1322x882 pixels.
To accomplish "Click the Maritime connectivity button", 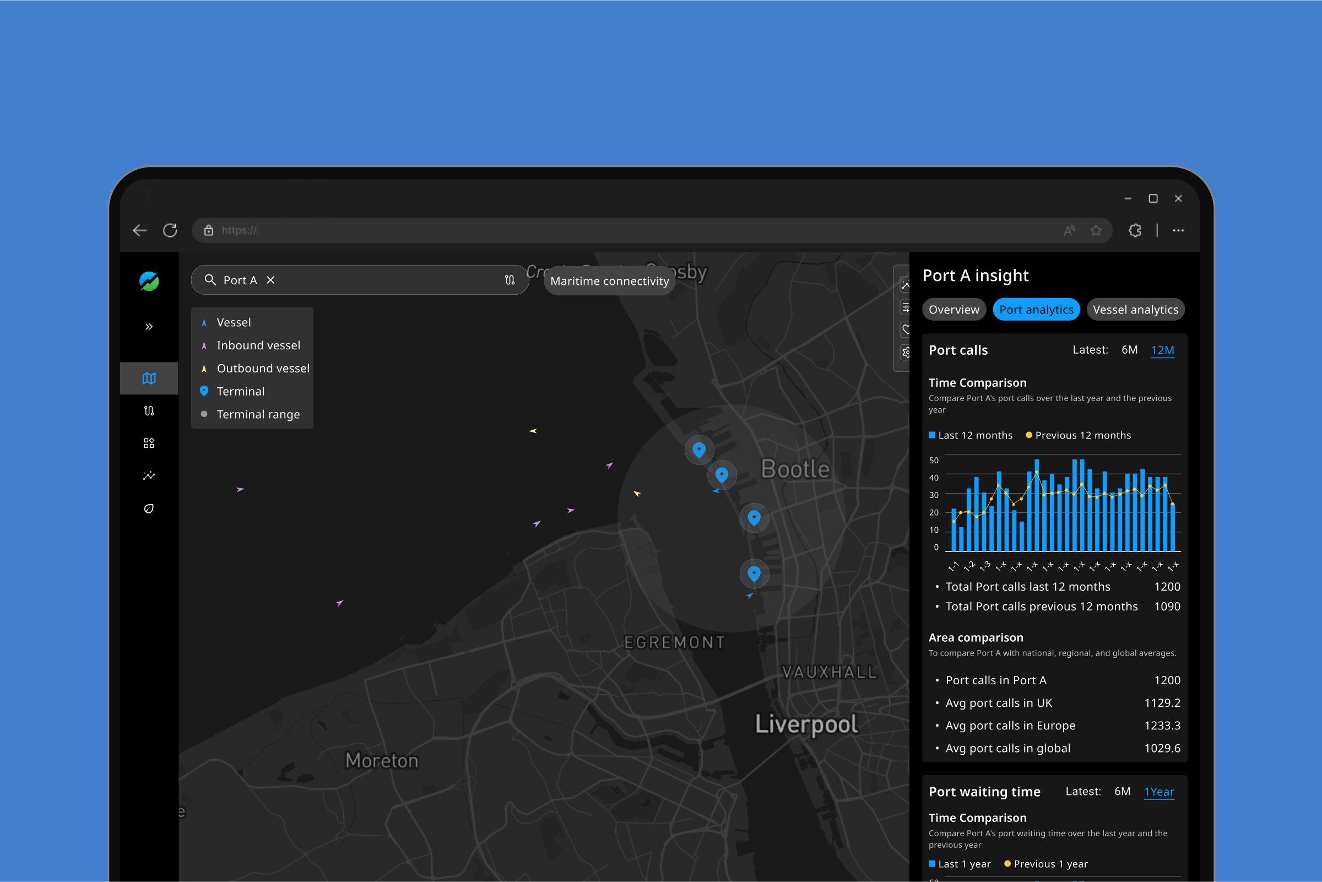I will (x=609, y=282).
